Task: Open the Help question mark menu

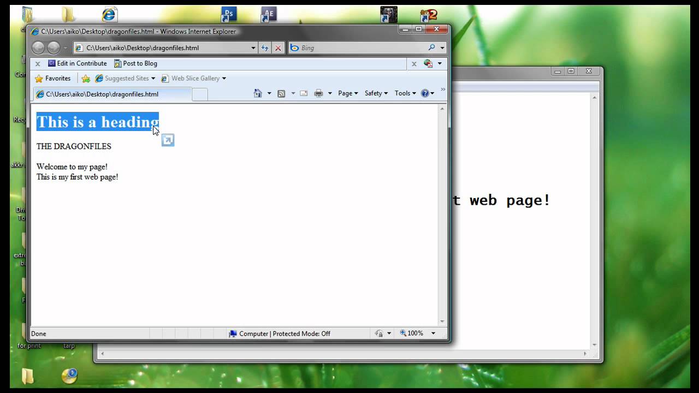Action: point(428,93)
